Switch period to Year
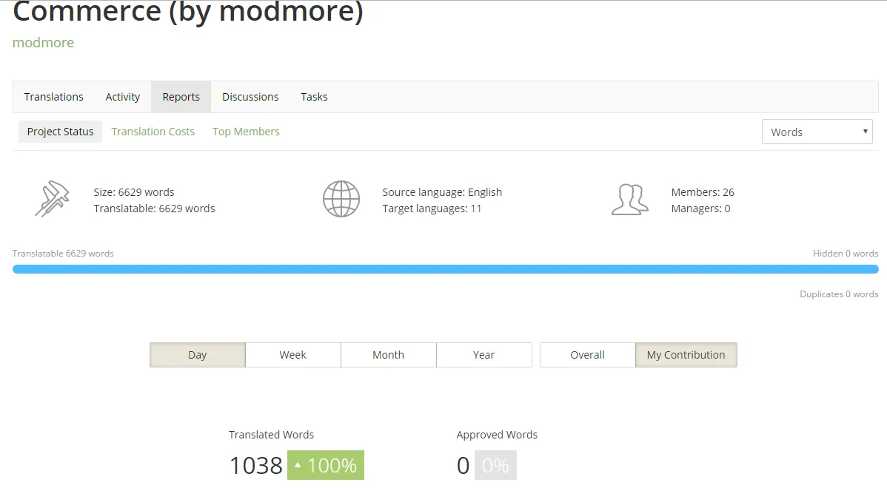The height and width of the screenshot is (488, 887). tap(484, 355)
